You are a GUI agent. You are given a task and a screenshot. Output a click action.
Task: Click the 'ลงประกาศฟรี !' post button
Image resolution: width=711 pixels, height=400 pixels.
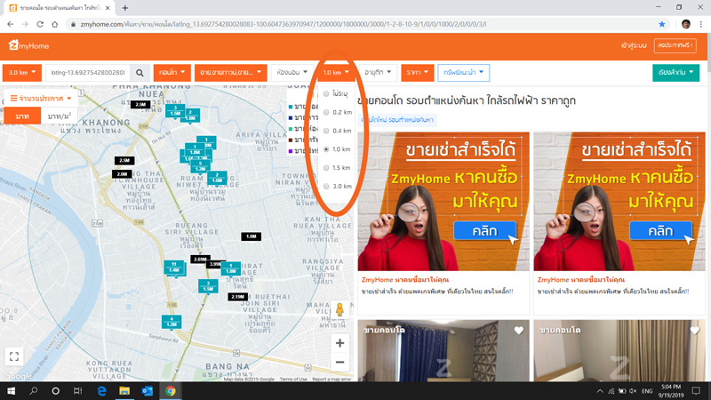(x=675, y=45)
